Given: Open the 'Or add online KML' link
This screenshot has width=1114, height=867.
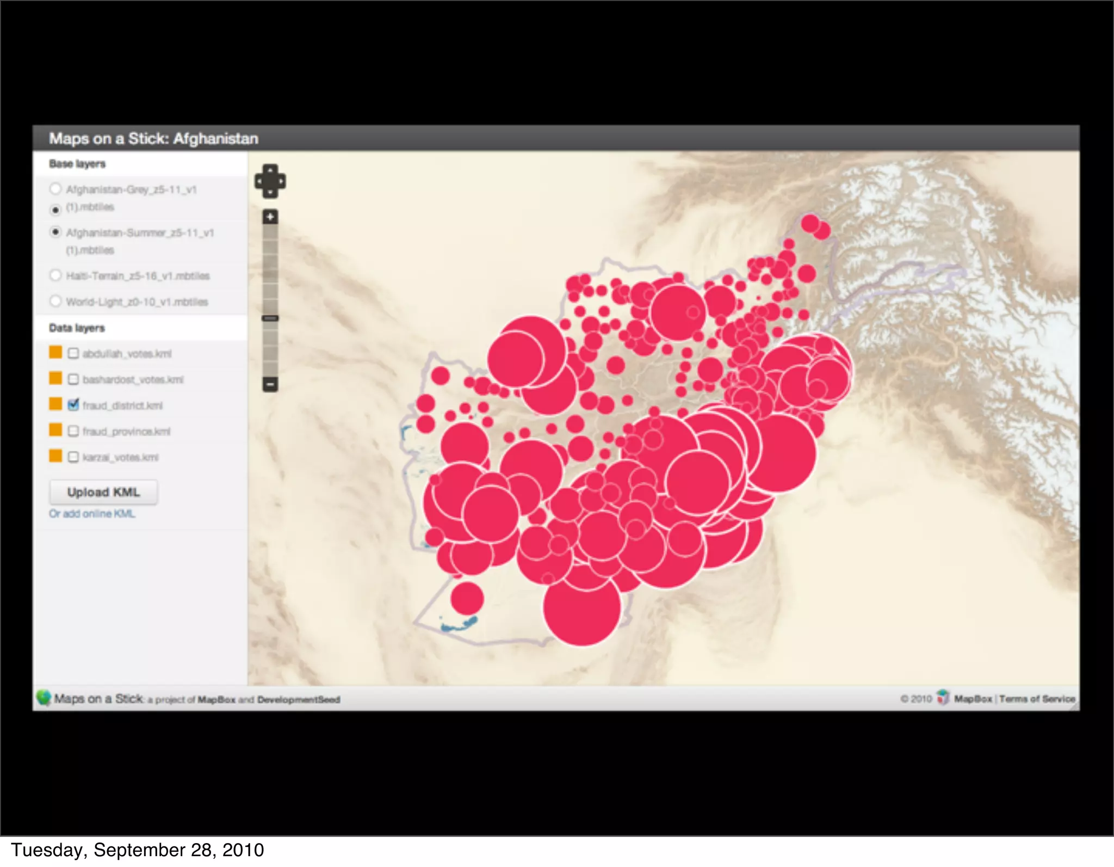Looking at the screenshot, I should pyautogui.click(x=92, y=514).
